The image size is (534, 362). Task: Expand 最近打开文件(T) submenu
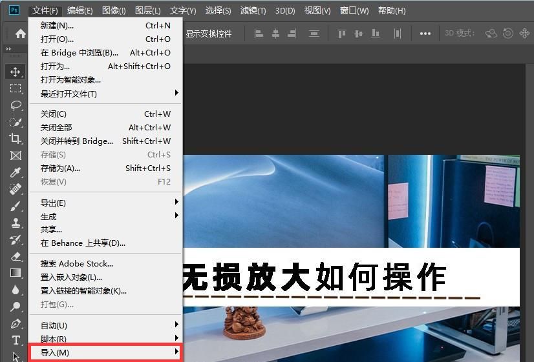(105, 94)
